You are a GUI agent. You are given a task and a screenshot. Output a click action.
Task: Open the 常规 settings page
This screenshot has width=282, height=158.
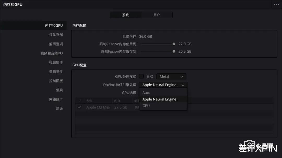click(59, 90)
